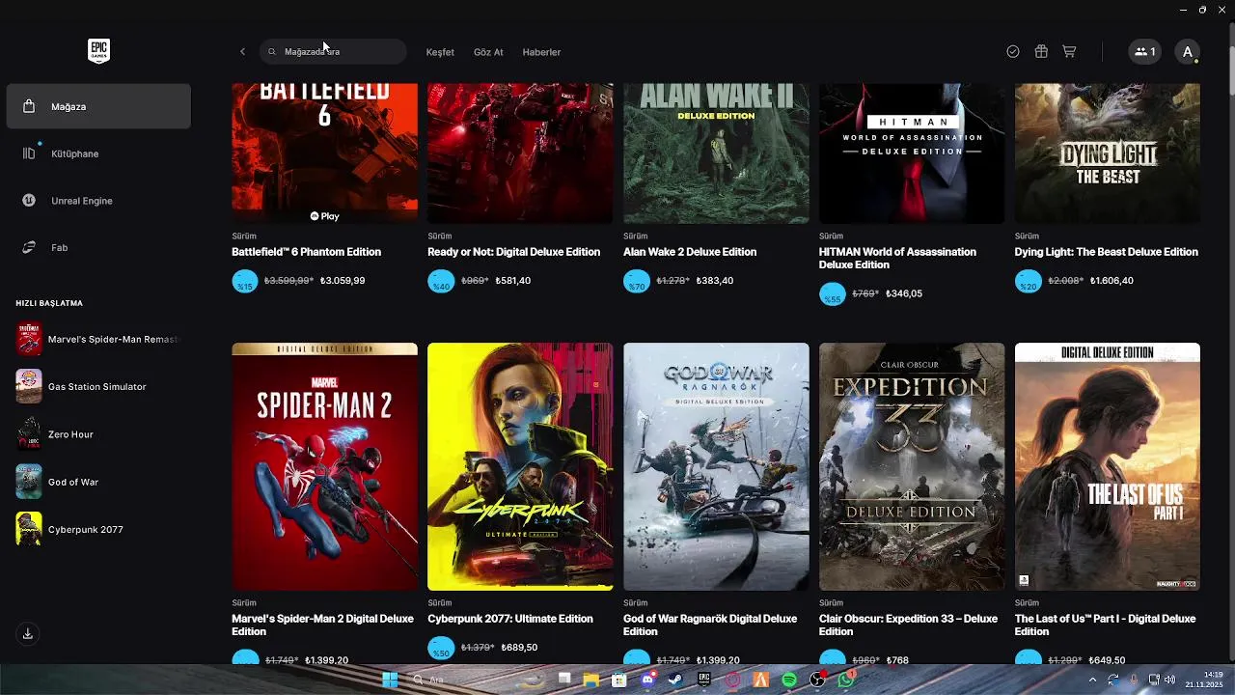Open WhatsApp from the taskbar
The height and width of the screenshot is (695, 1235).
(846, 681)
